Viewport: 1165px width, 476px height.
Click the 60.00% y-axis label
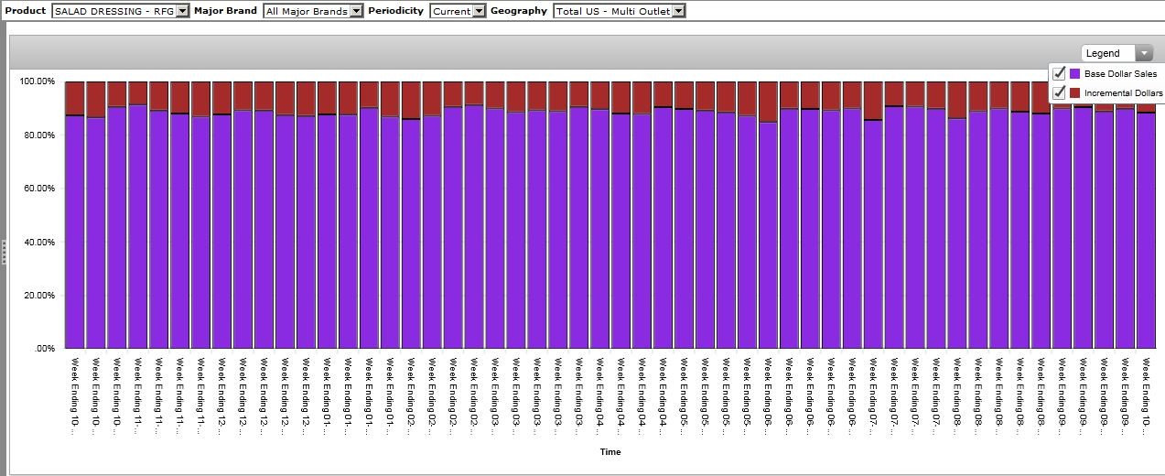pos(38,189)
